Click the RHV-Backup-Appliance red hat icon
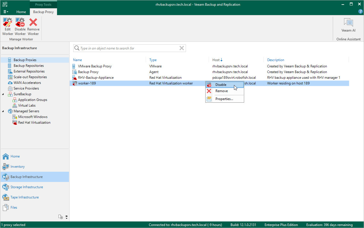364x228 pixels. 75,78
